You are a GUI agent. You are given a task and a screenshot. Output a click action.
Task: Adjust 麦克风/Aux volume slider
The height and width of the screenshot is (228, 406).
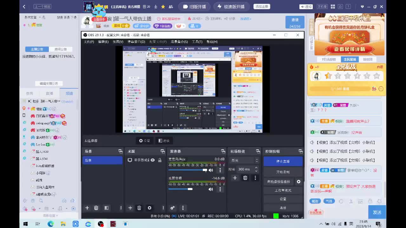coord(187,170)
